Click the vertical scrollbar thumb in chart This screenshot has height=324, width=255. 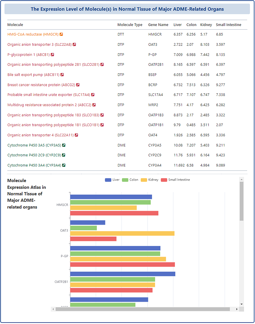[242, 201]
